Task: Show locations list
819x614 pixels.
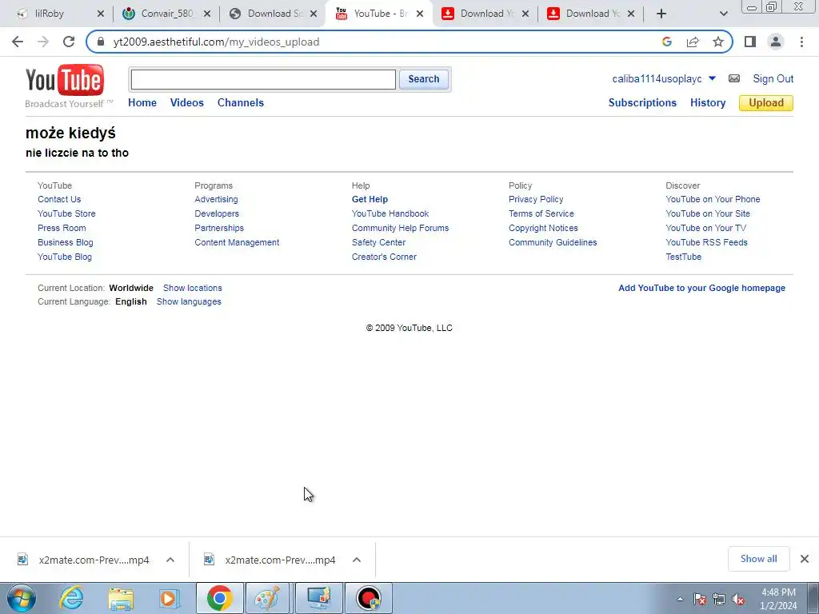Action: (192, 288)
